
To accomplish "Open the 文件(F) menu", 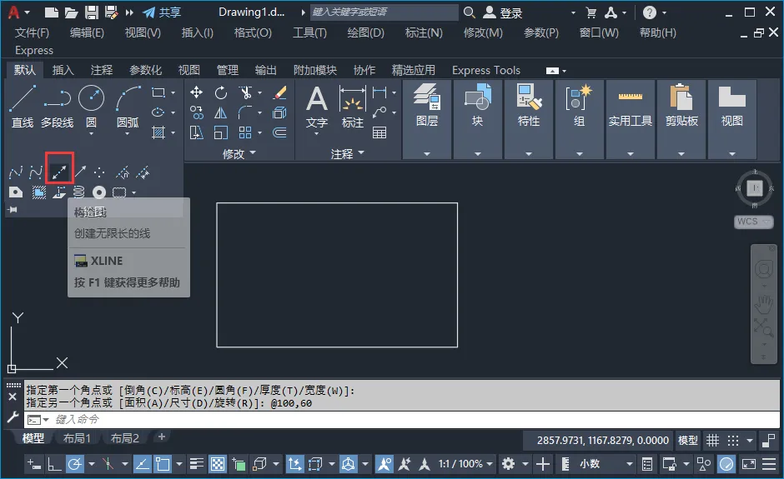I will click(32, 33).
